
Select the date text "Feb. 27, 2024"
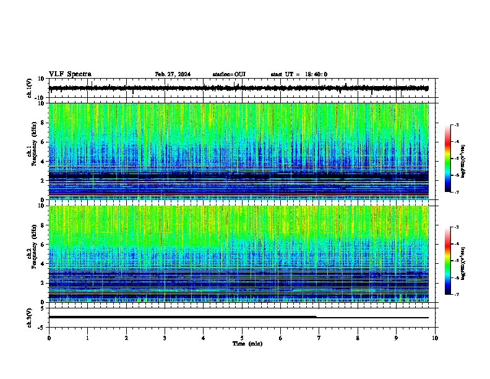tap(173, 74)
